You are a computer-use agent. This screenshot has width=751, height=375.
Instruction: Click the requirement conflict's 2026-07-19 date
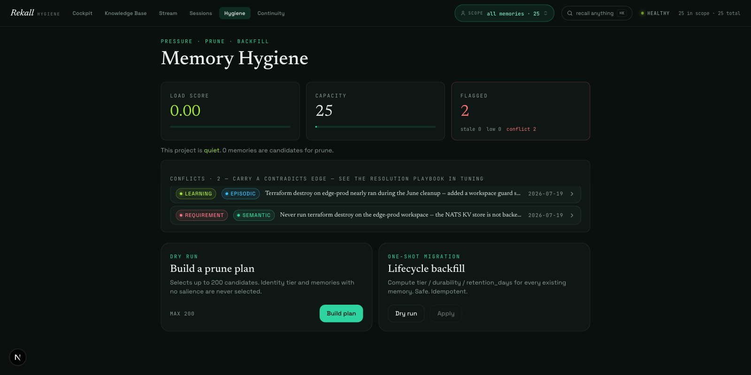pos(545,215)
